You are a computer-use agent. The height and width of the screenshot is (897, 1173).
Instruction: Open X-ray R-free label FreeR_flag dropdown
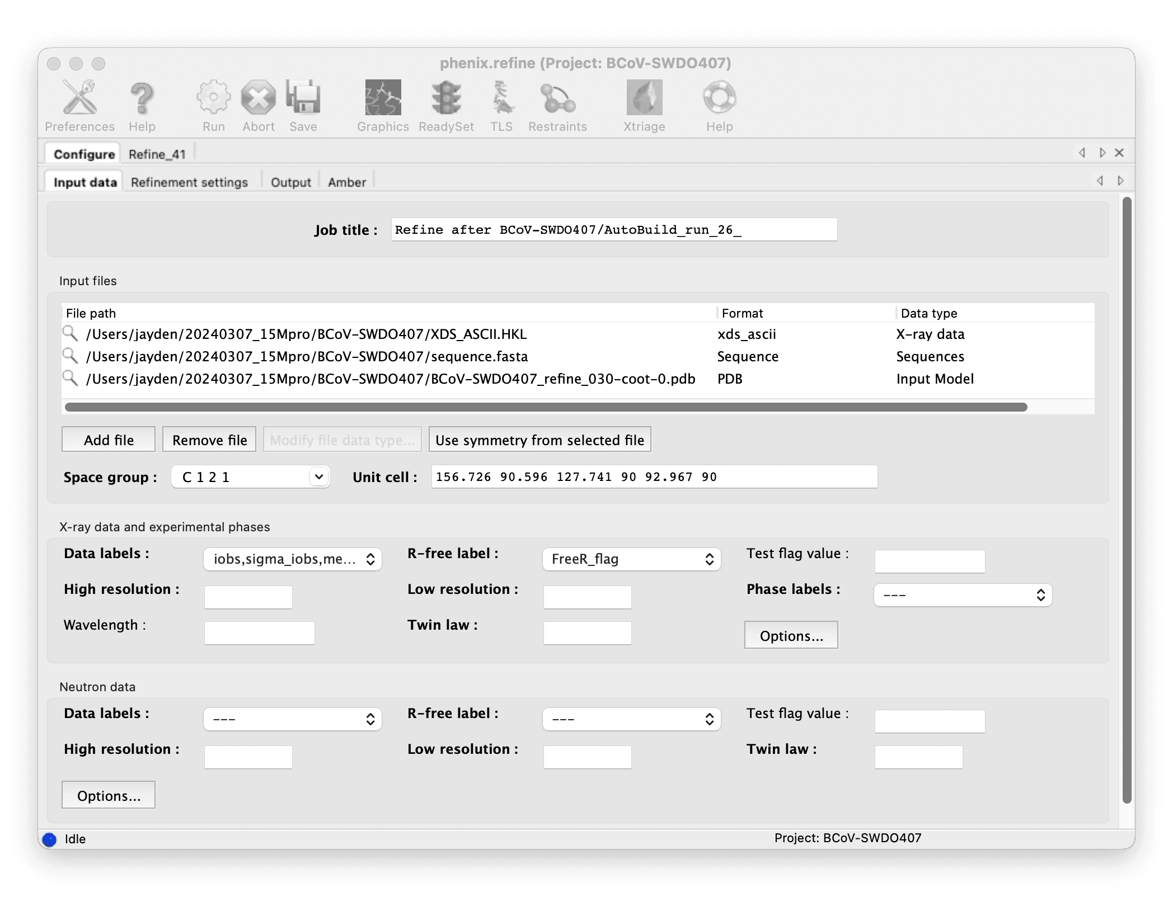631,559
